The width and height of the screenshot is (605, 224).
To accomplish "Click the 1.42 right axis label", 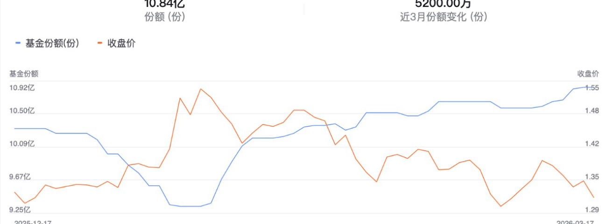I will pyautogui.click(x=592, y=144).
